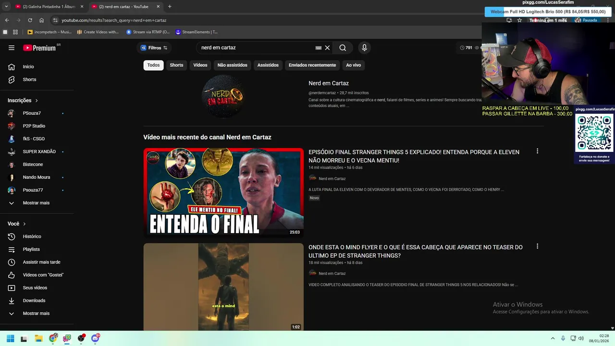The image size is (615, 346).
Task: Open Seus vídeos in sidebar
Action: 37,288
